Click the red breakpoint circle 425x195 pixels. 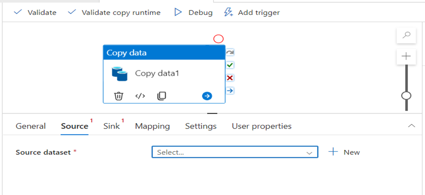(x=218, y=39)
